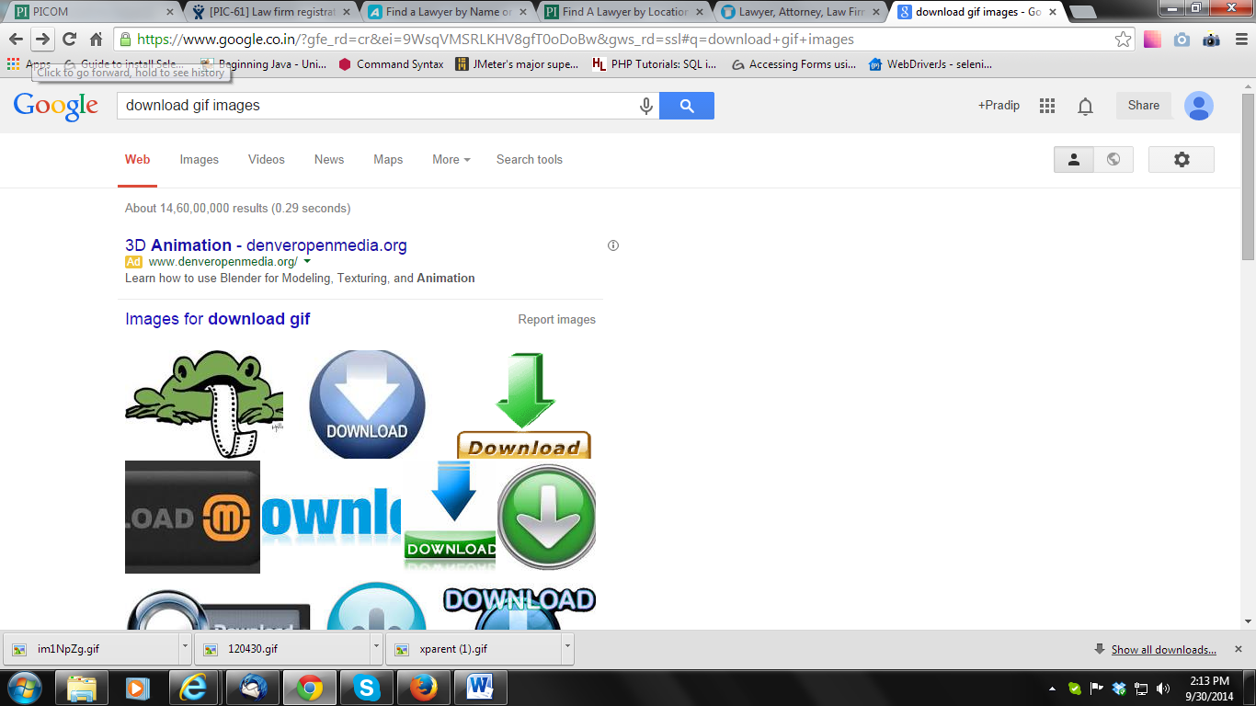Viewport: 1256px width, 706px height.
Task: Open the Google apps grid
Action: pos(1047,106)
